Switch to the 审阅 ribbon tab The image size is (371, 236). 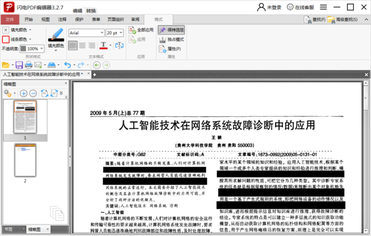point(135,19)
